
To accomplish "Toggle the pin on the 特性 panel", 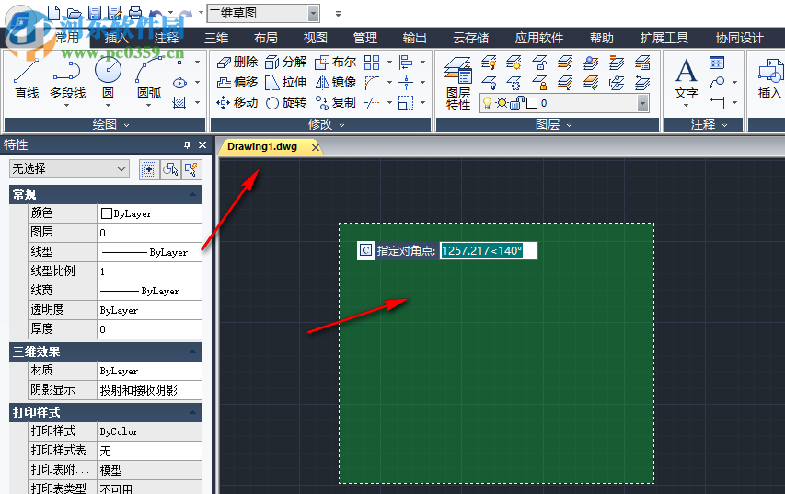I will 187,145.
